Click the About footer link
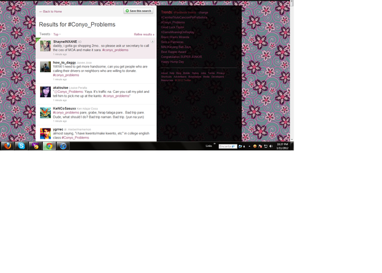The height and width of the screenshot is (273, 382). 164,73
